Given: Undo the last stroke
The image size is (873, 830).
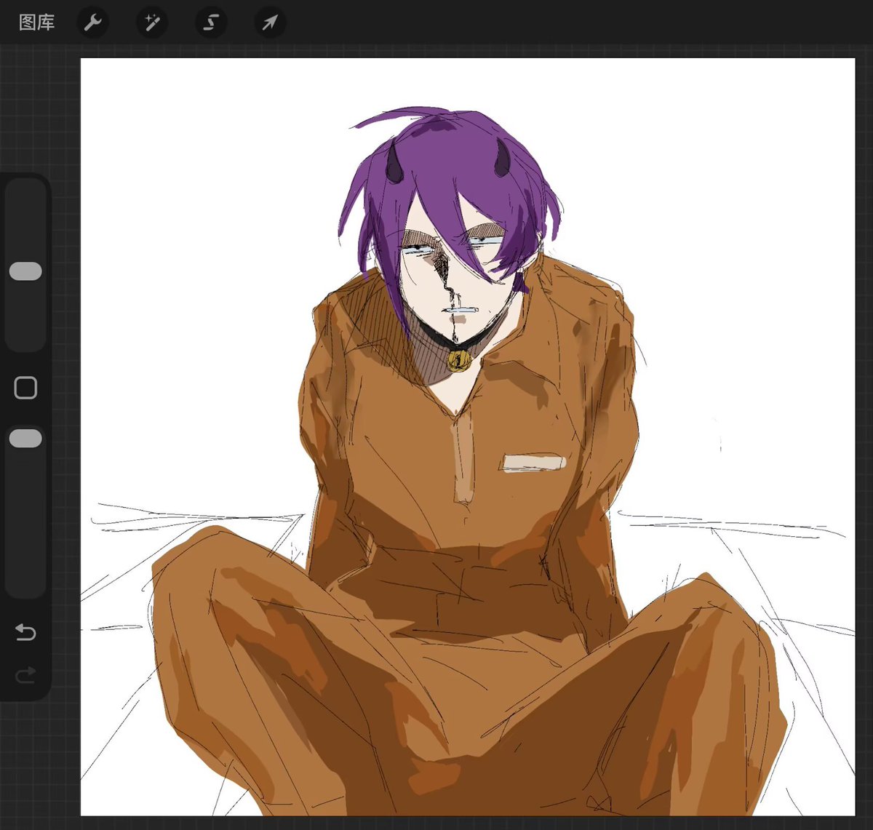Looking at the screenshot, I should [x=25, y=632].
